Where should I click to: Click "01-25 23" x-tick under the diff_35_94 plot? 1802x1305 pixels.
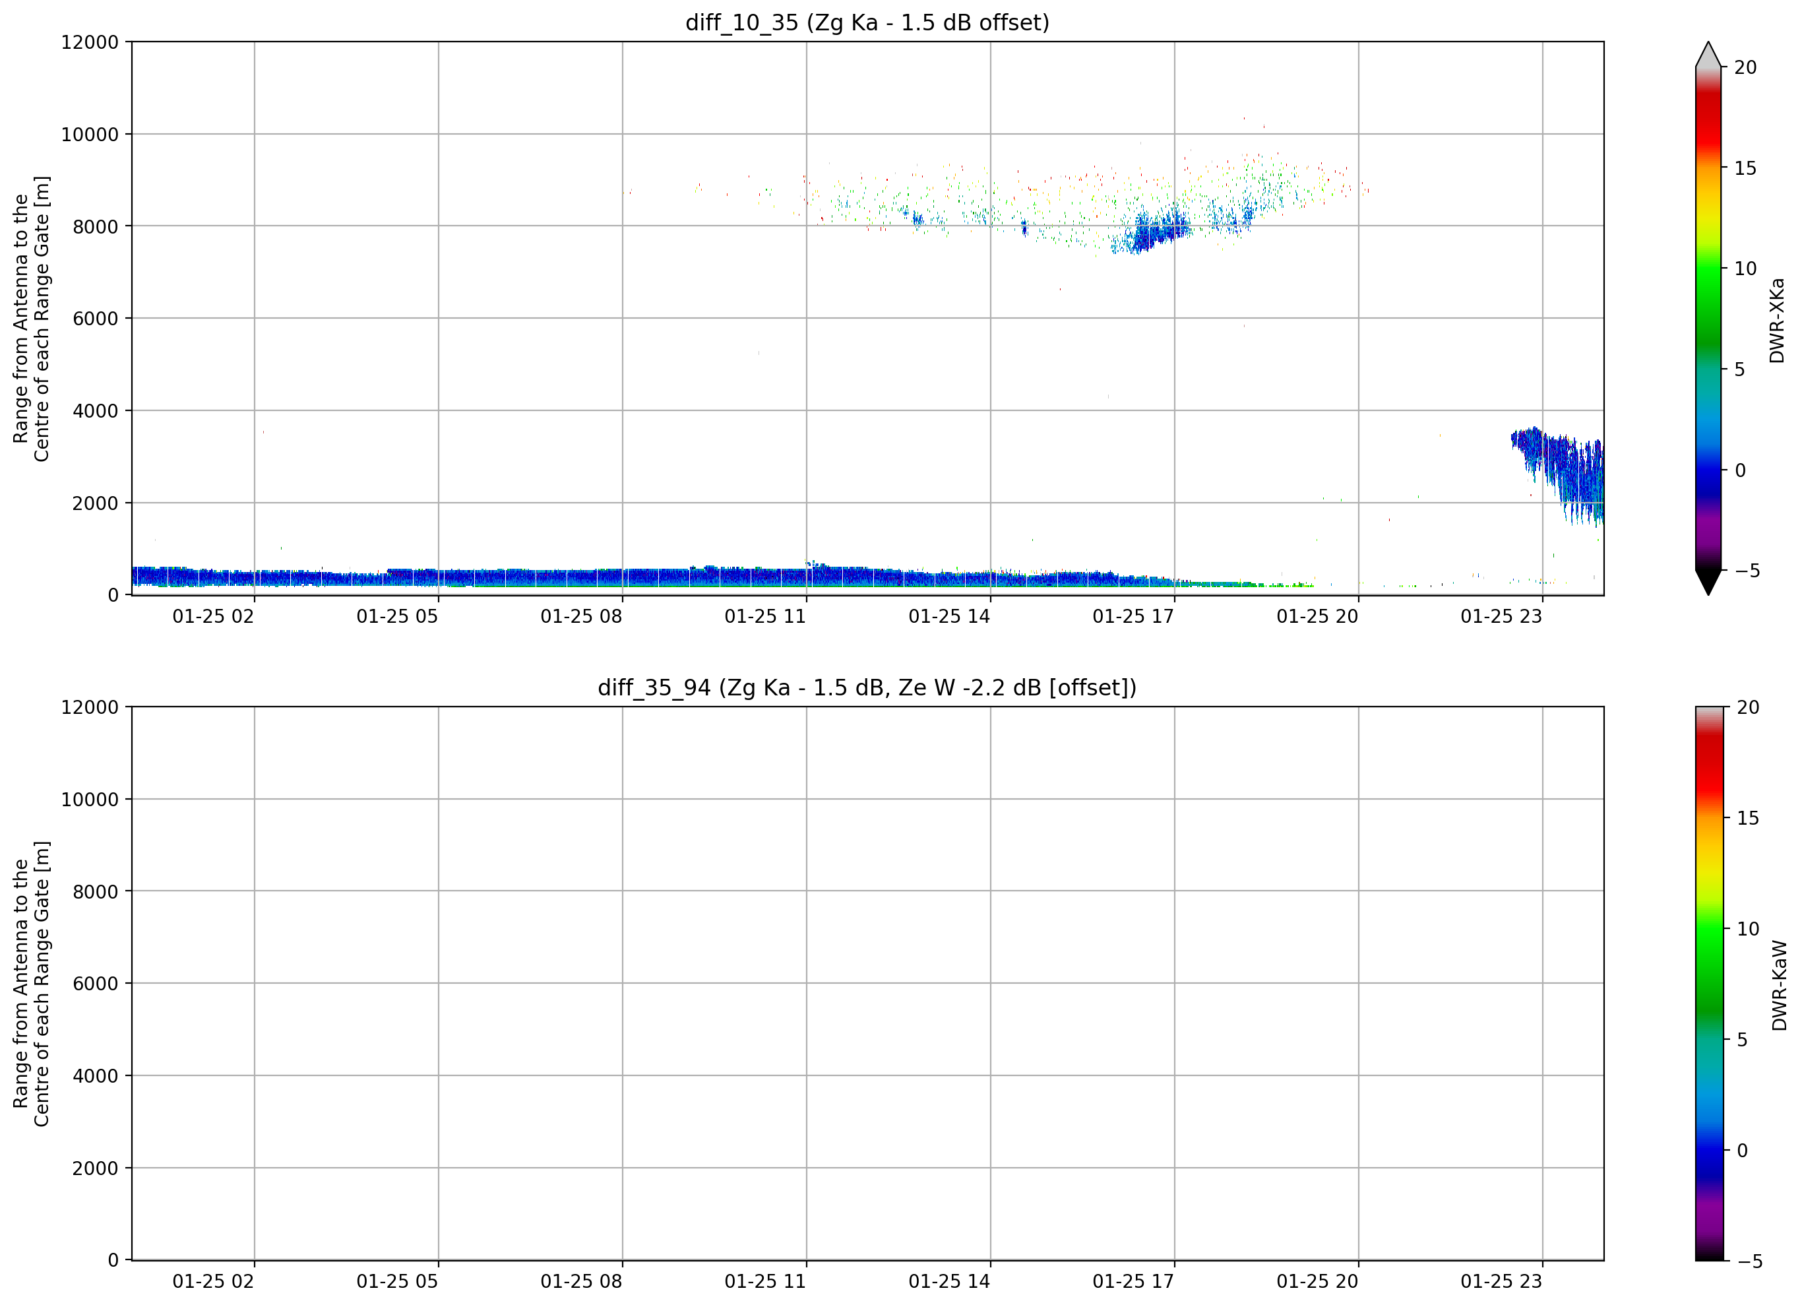1502,1282
